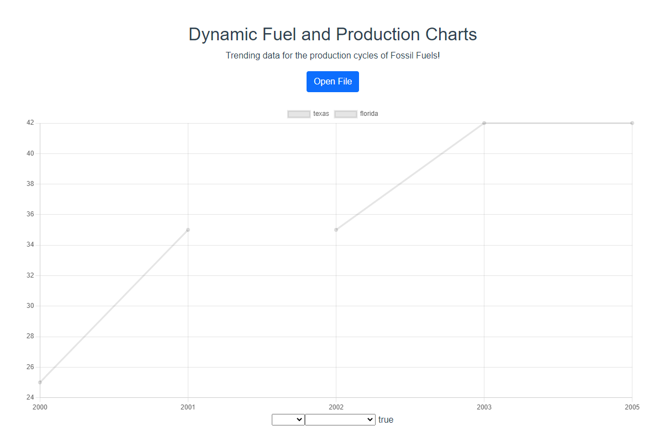The width and height of the screenshot is (670, 447).
Task: Select the 2003 data point at value 42
Action: pyautogui.click(x=484, y=123)
